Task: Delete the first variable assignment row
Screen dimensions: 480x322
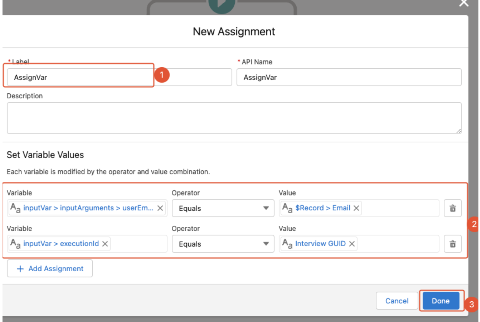Action: (452, 208)
